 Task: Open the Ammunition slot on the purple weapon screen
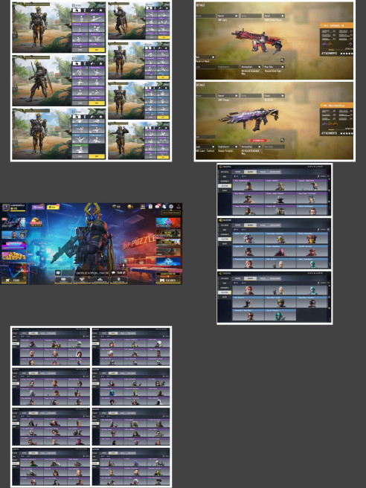coord(251,147)
